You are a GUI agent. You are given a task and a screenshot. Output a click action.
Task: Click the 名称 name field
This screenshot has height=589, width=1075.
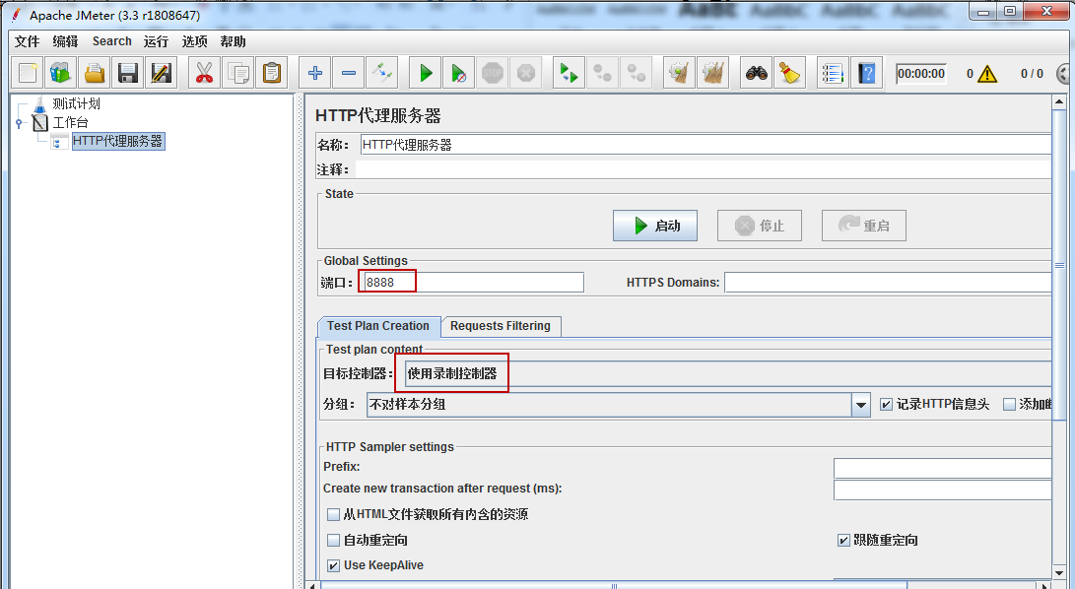click(705, 145)
